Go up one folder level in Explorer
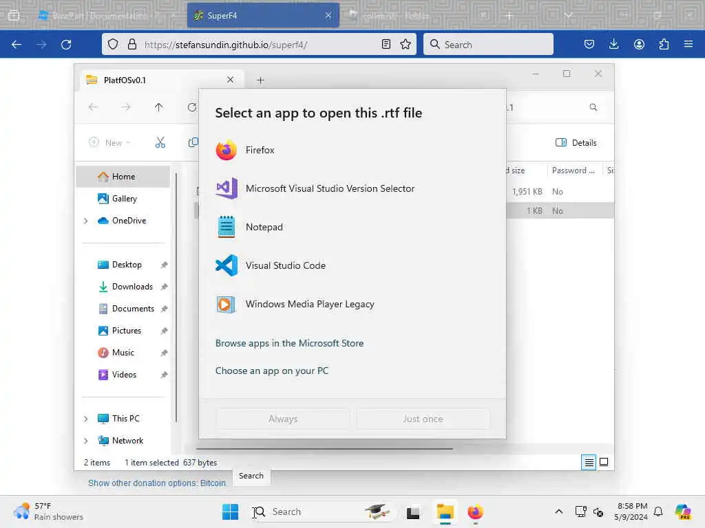Viewport: 705px width, 528px height. tap(159, 107)
